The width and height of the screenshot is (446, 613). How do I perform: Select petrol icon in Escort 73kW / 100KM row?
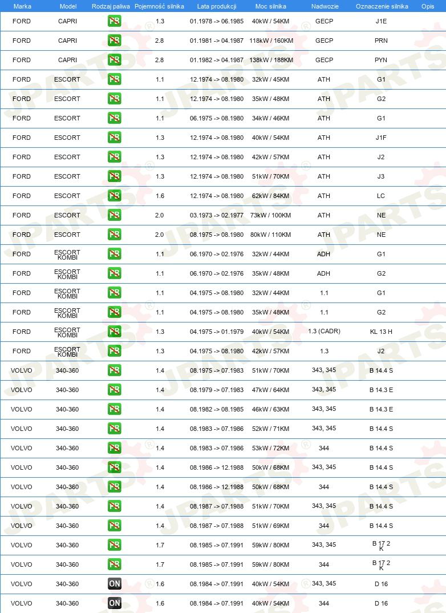pos(115,215)
